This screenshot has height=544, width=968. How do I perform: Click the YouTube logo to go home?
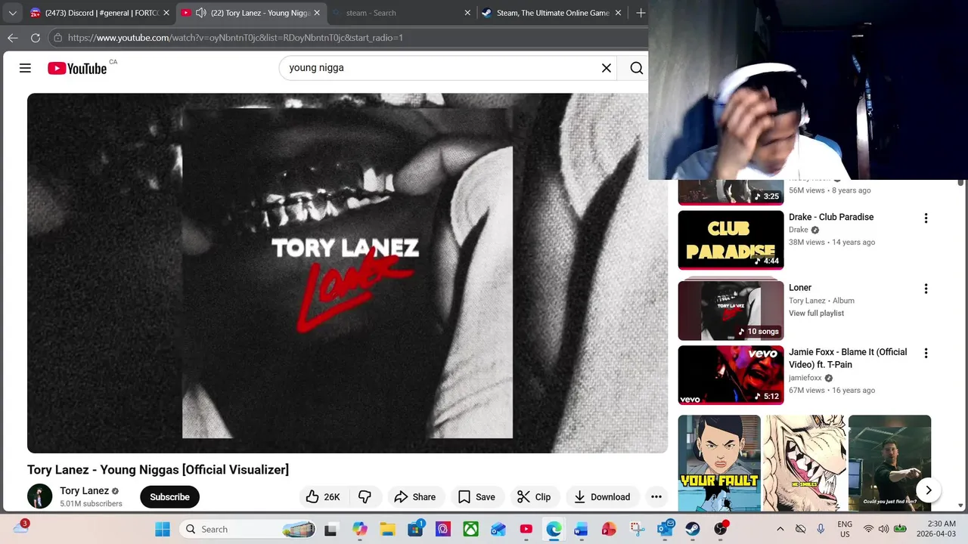point(77,68)
